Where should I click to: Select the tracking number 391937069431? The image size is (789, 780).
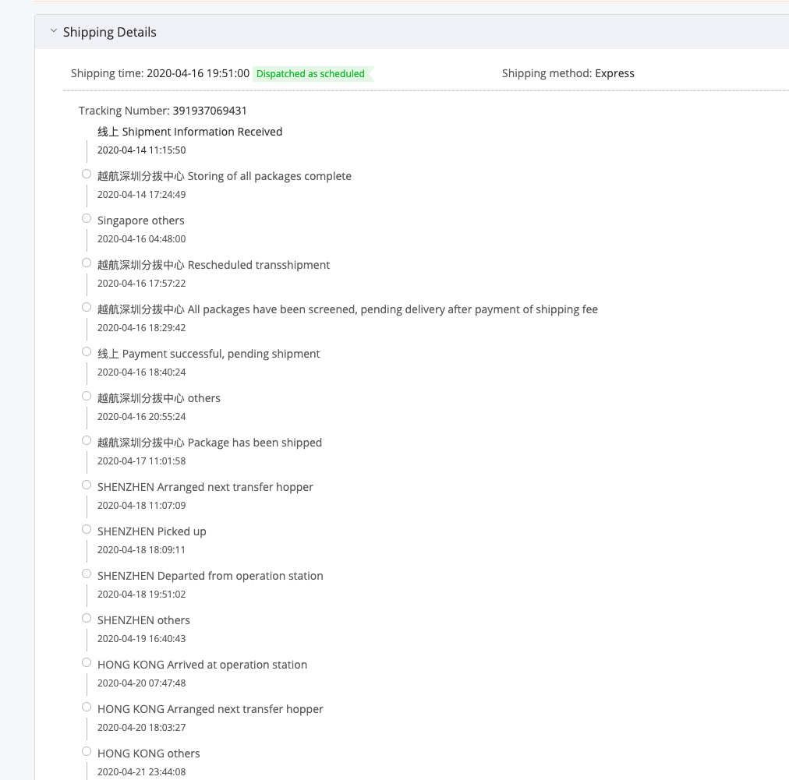coord(210,111)
